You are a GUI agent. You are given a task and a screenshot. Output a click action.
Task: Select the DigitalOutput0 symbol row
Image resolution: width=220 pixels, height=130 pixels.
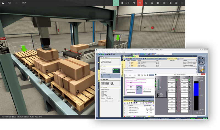pyautogui.click(x=139, y=109)
